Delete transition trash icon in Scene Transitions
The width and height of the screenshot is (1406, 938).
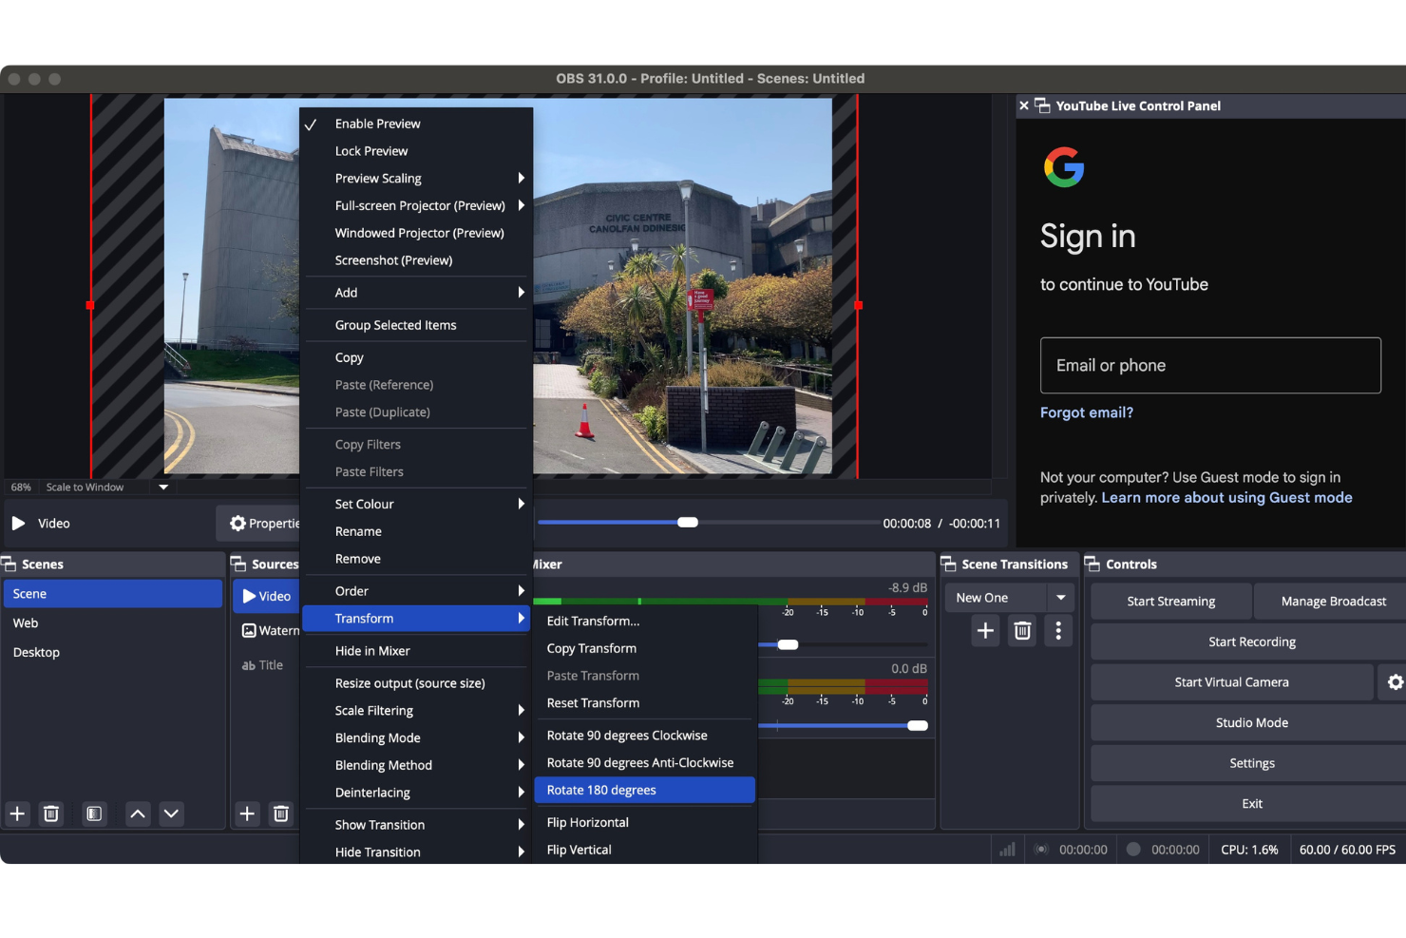click(x=1022, y=630)
